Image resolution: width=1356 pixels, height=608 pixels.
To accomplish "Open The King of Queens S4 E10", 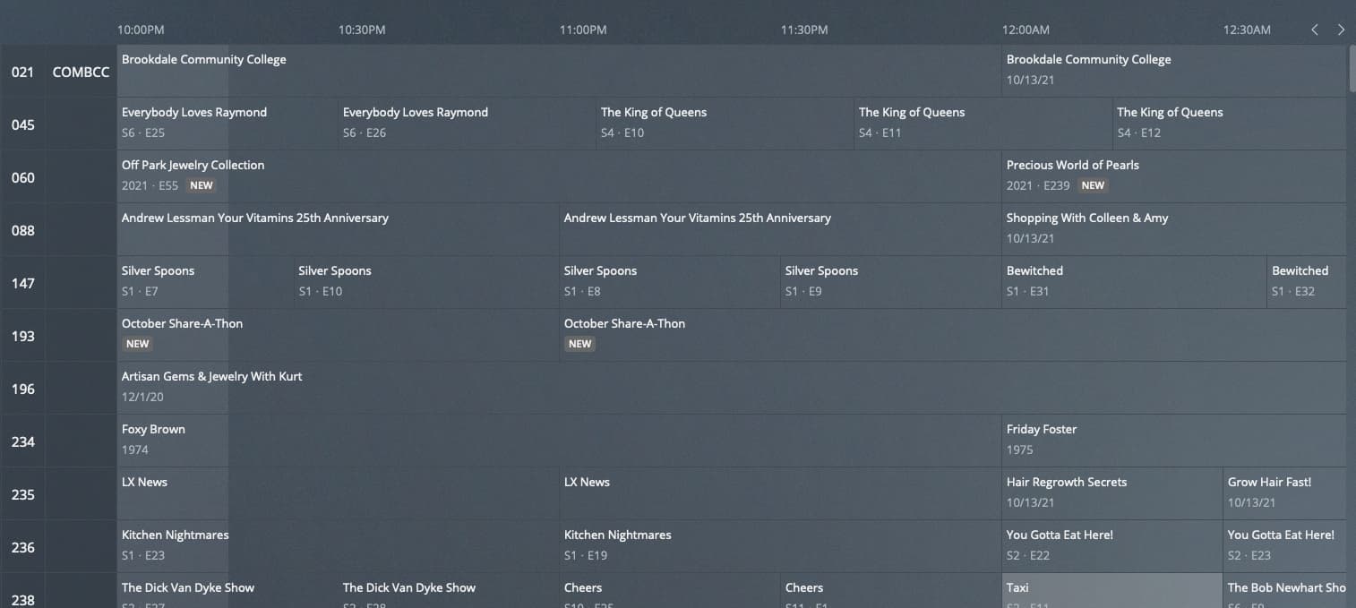I will [x=725, y=124].
